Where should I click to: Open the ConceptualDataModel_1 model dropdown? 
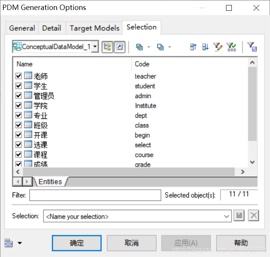(95, 47)
